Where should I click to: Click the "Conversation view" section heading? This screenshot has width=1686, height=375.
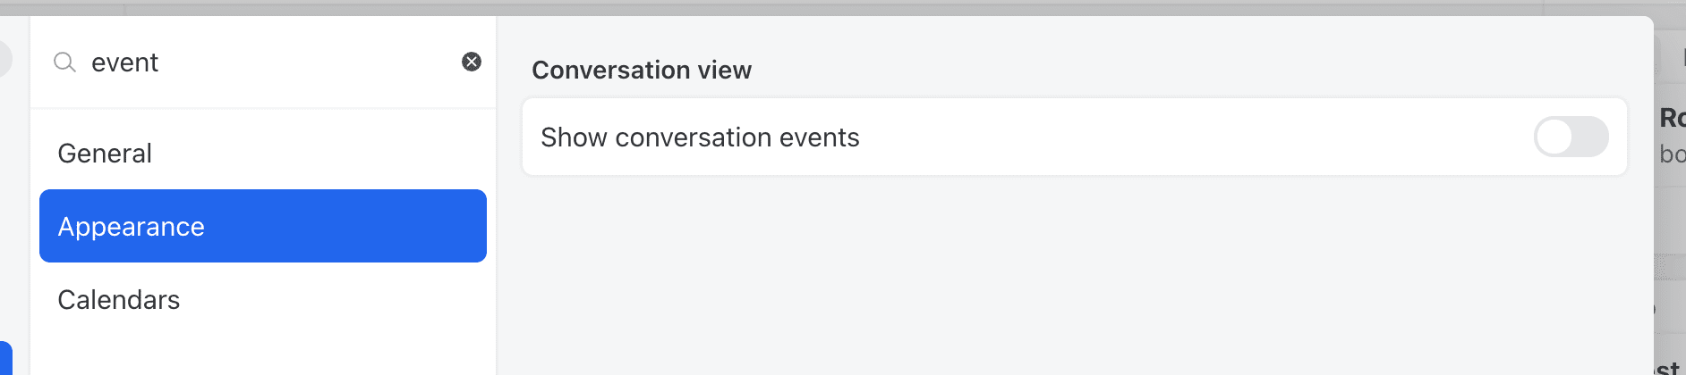642,70
